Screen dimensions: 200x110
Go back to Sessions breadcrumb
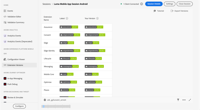(x=47, y=4)
